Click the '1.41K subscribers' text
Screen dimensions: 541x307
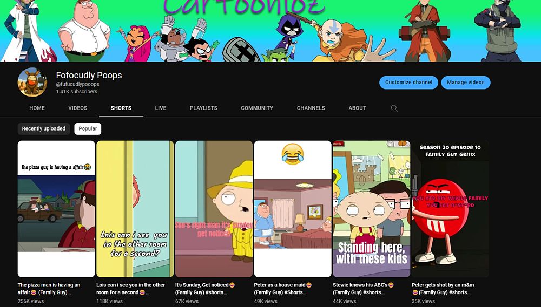pyautogui.click(x=77, y=92)
